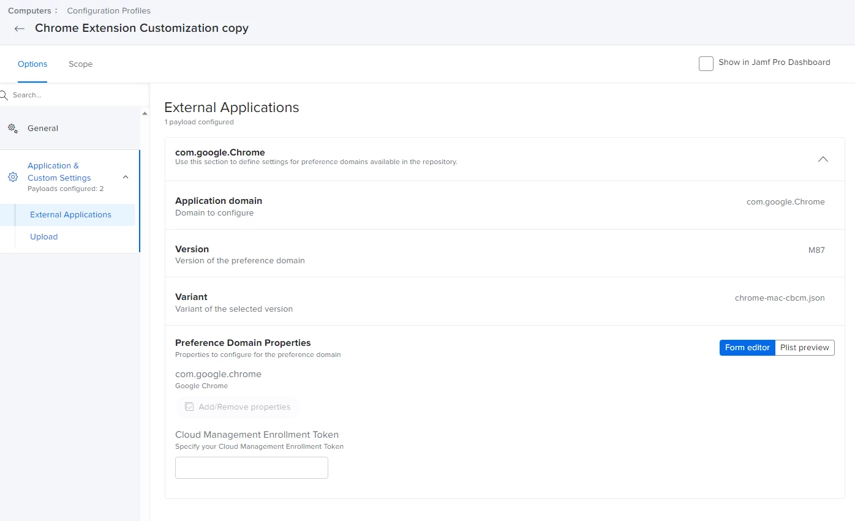Click the Application & Custom Settings gear icon
The height and width of the screenshot is (521, 855).
[13, 177]
